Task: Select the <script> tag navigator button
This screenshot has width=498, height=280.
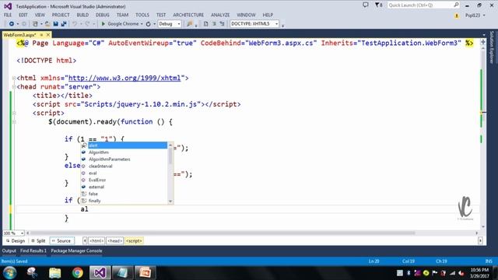Action: [x=134, y=241]
